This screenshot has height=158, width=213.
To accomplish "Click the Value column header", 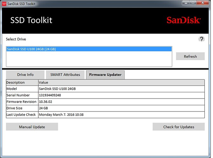I will (122, 82).
